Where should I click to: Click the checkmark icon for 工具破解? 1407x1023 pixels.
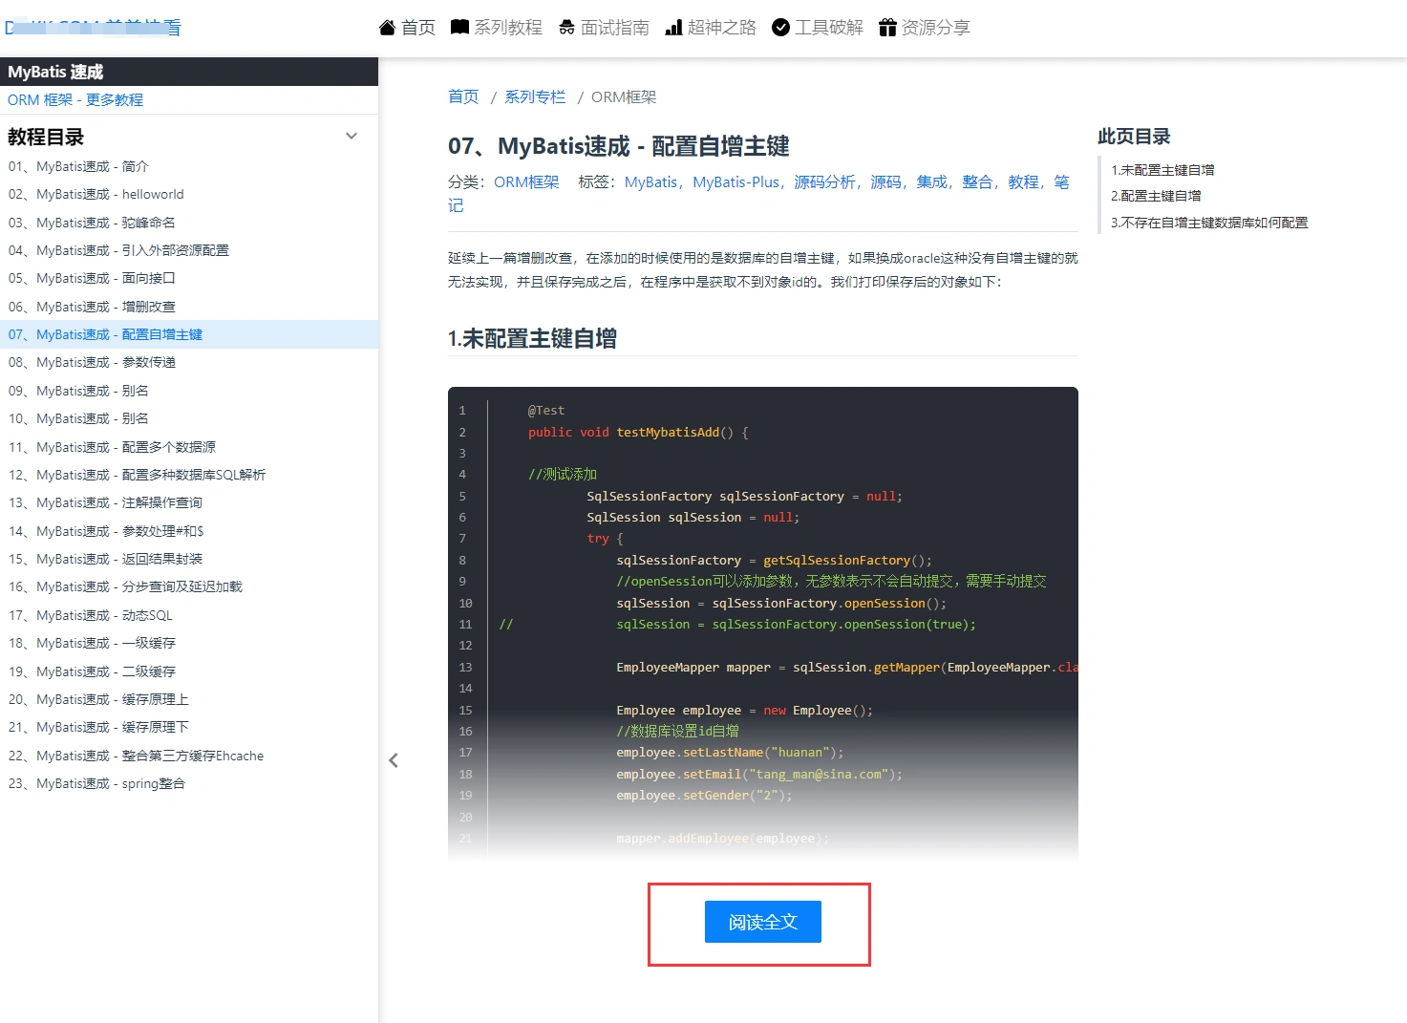click(780, 28)
